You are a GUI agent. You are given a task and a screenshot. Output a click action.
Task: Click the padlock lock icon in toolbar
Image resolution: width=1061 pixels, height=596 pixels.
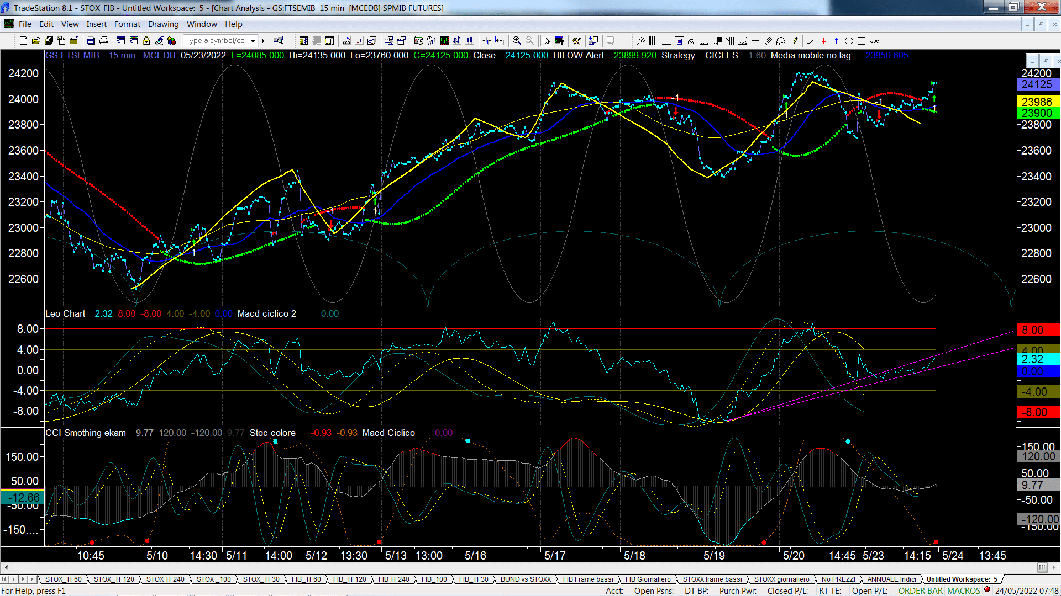[146, 41]
